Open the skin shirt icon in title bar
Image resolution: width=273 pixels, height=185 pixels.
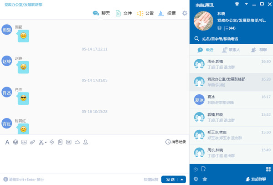click(237, 4)
